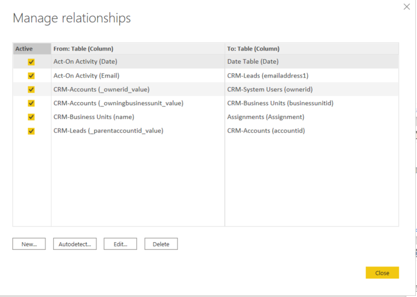The height and width of the screenshot is (297, 417).
Task: Click the CRM-Accounts (accountid) cell
Action: 312,131
